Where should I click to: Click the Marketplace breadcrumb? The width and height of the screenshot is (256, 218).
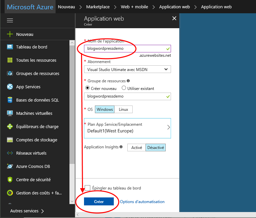[98, 7]
